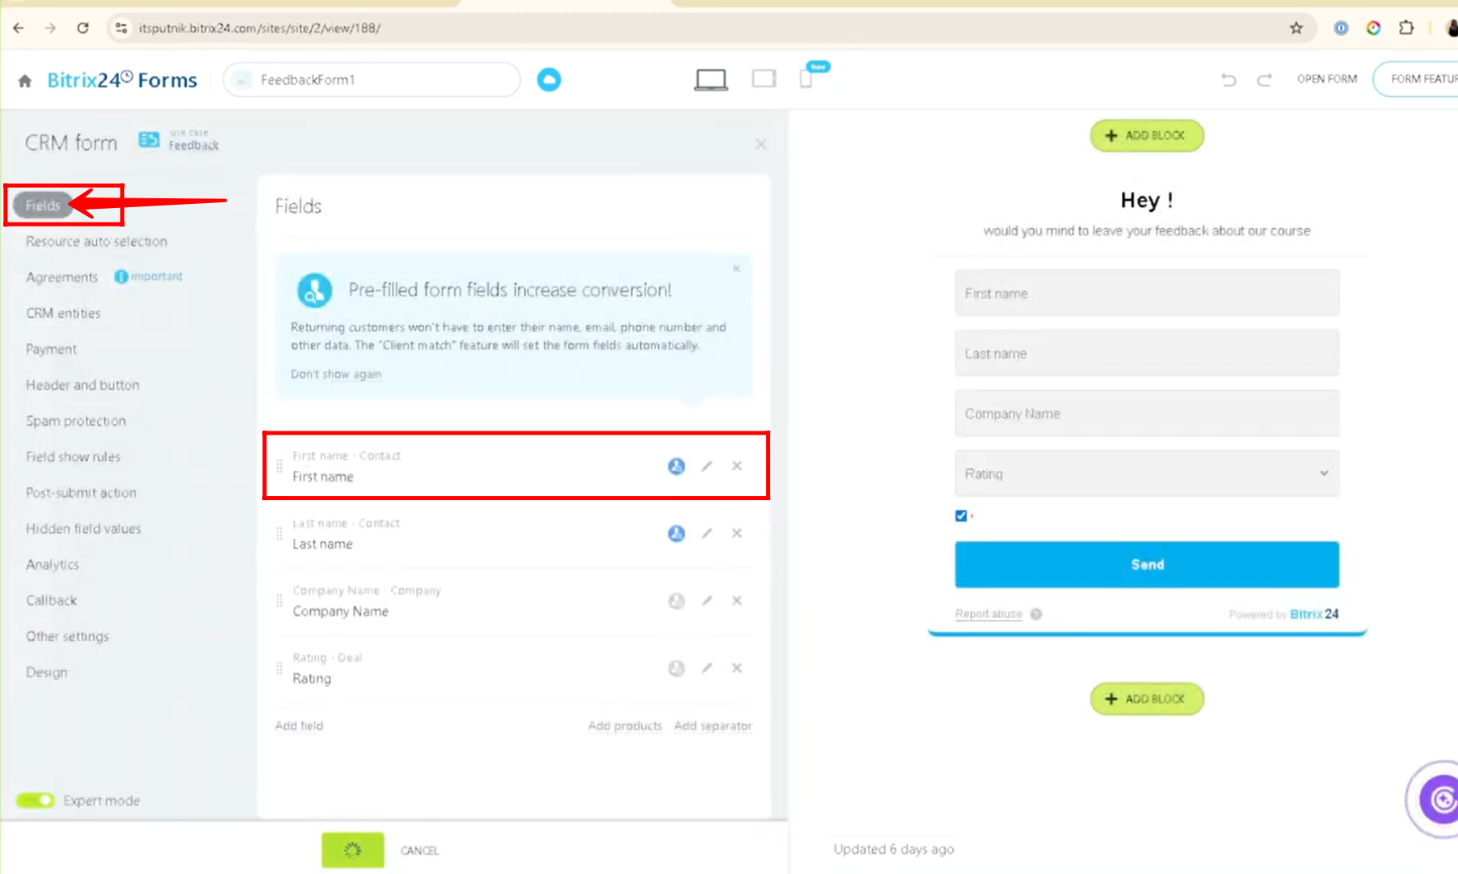Redo the last change
1458x874 pixels.
click(x=1264, y=79)
